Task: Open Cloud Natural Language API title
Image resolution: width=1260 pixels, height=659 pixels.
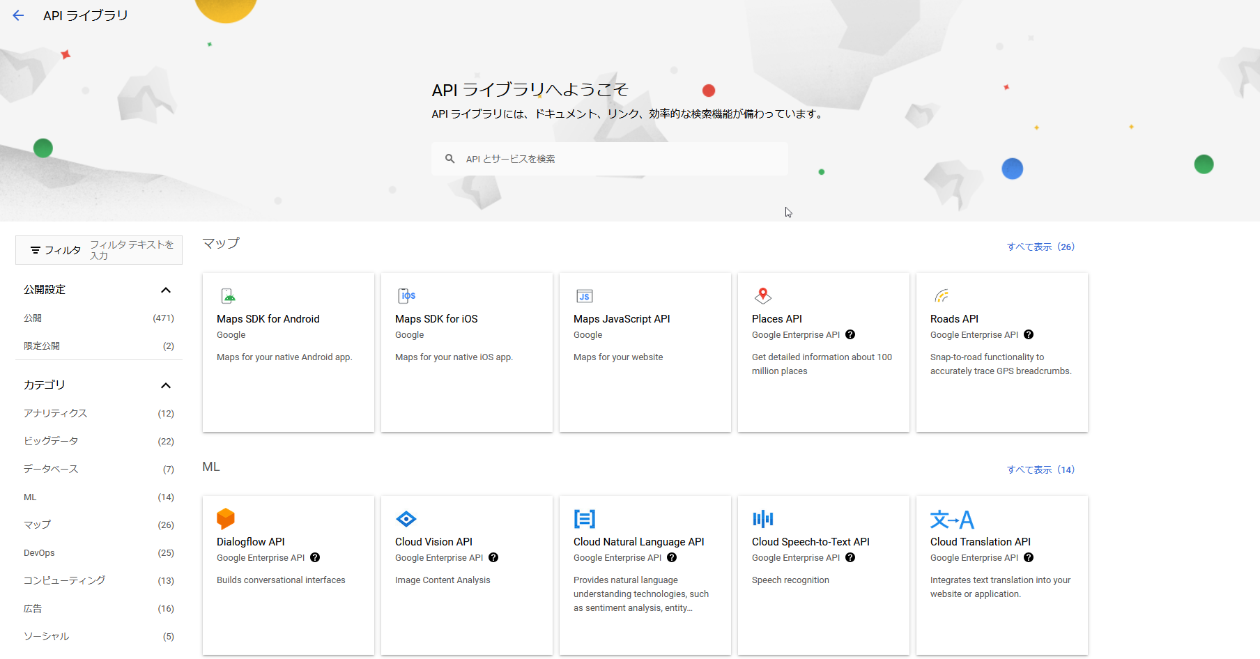Action: pos(639,542)
